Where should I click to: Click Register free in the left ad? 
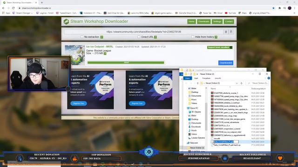click(79, 103)
